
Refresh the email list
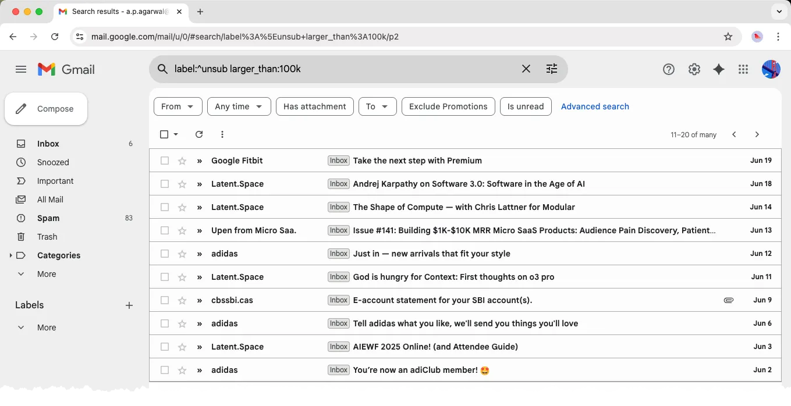pyautogui.click(x=199, y=134)
